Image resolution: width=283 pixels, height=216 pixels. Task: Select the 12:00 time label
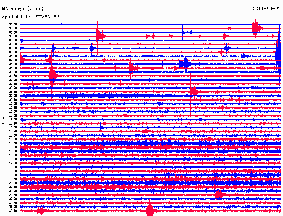(x=13, y=119)
